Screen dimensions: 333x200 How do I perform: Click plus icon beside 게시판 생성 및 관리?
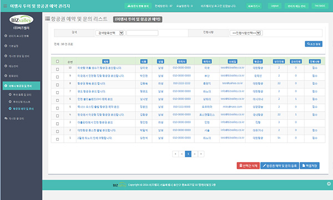[6, 56]
